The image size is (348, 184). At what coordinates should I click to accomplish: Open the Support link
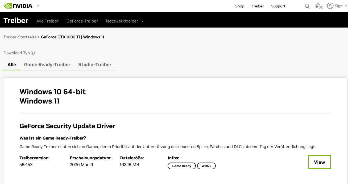coord(278,6)
